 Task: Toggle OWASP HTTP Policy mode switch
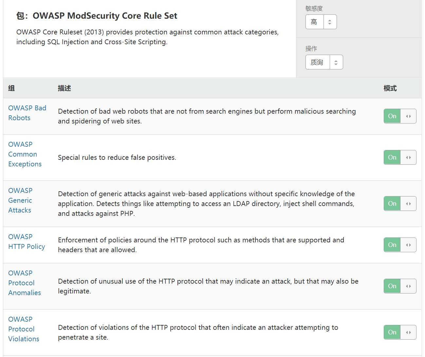(x=400, y=245)
